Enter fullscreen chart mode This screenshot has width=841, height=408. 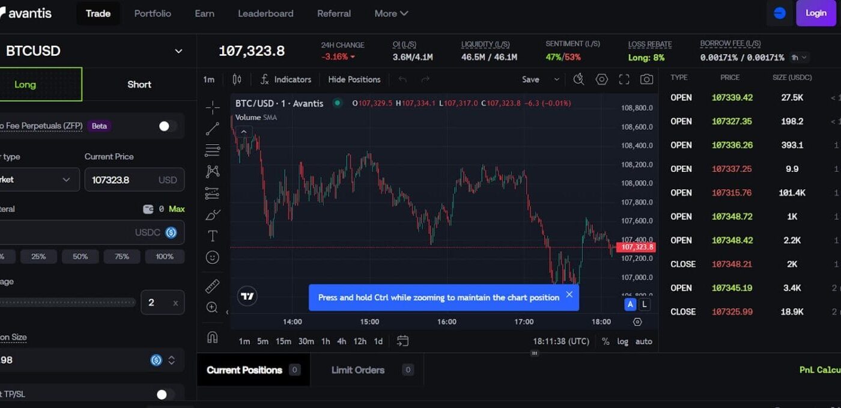pos(624,79)
